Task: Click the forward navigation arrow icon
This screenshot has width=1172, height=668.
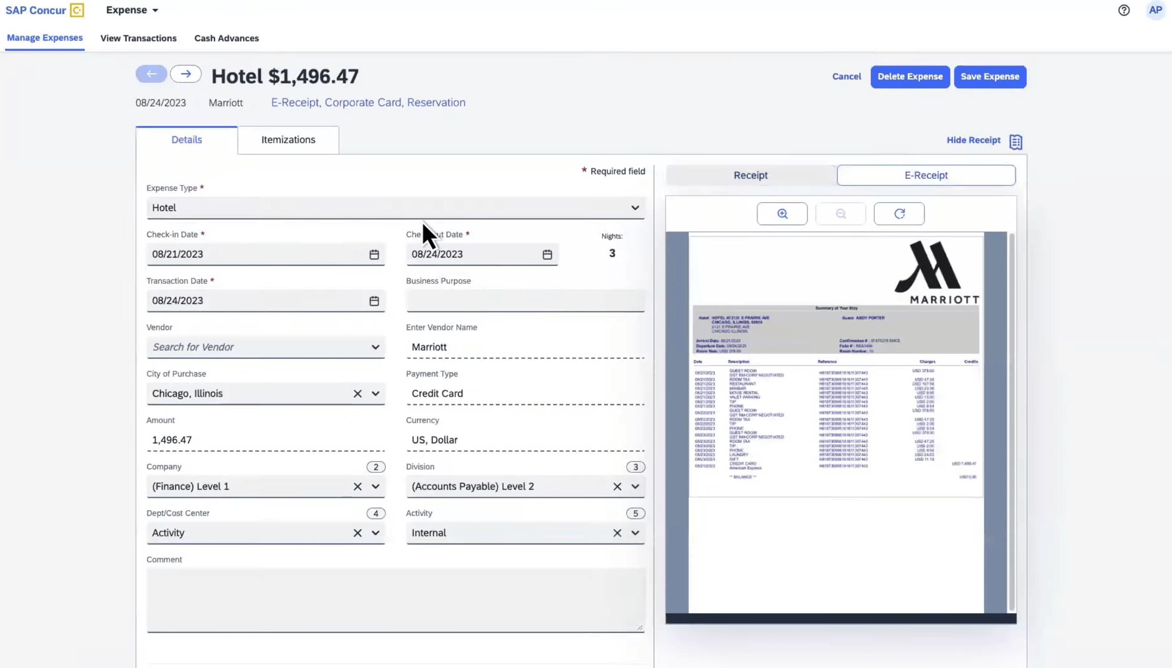Action: pos(185,73)
